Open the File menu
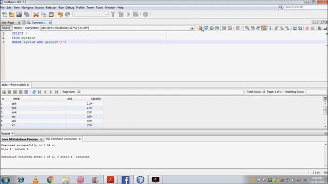 pyautogui.click(x=3, y=8)
